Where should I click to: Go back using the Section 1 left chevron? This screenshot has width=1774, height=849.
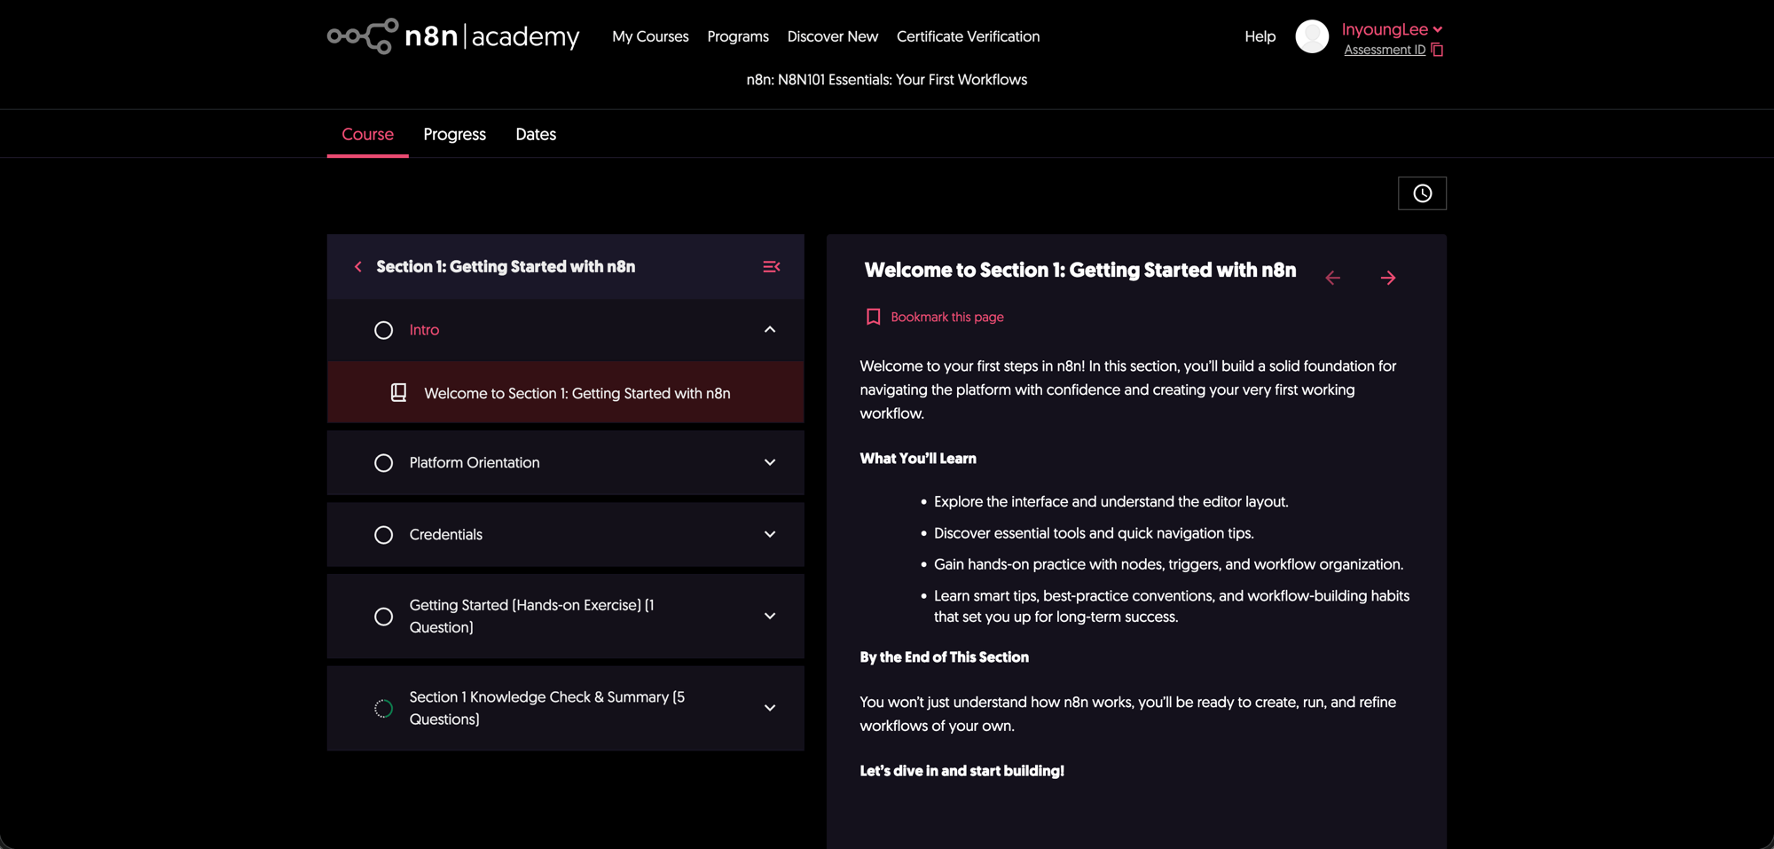[x=358, y=267]
